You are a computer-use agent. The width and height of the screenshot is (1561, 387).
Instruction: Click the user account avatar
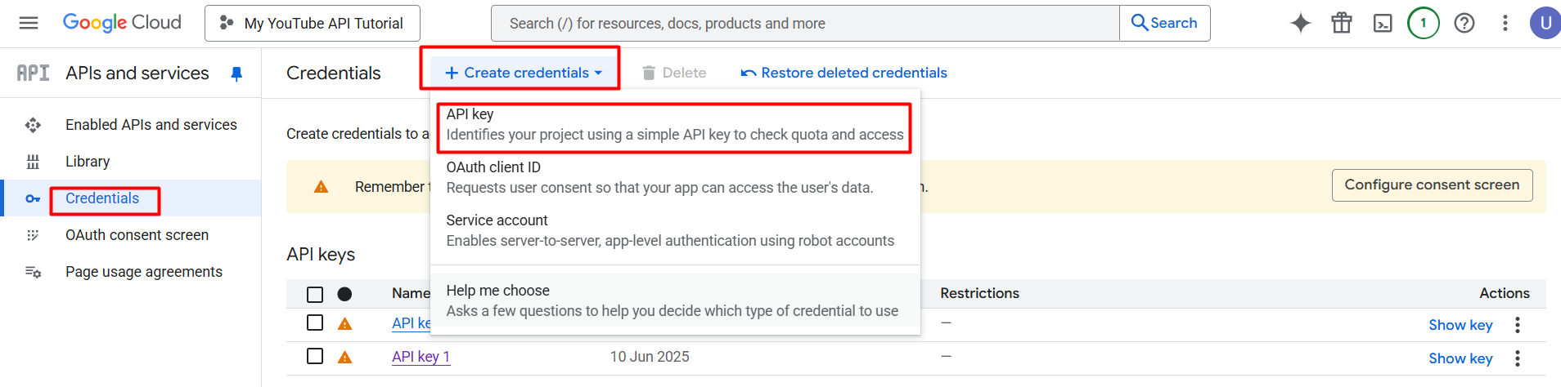pyautogui.click(x=1545, y=23)
